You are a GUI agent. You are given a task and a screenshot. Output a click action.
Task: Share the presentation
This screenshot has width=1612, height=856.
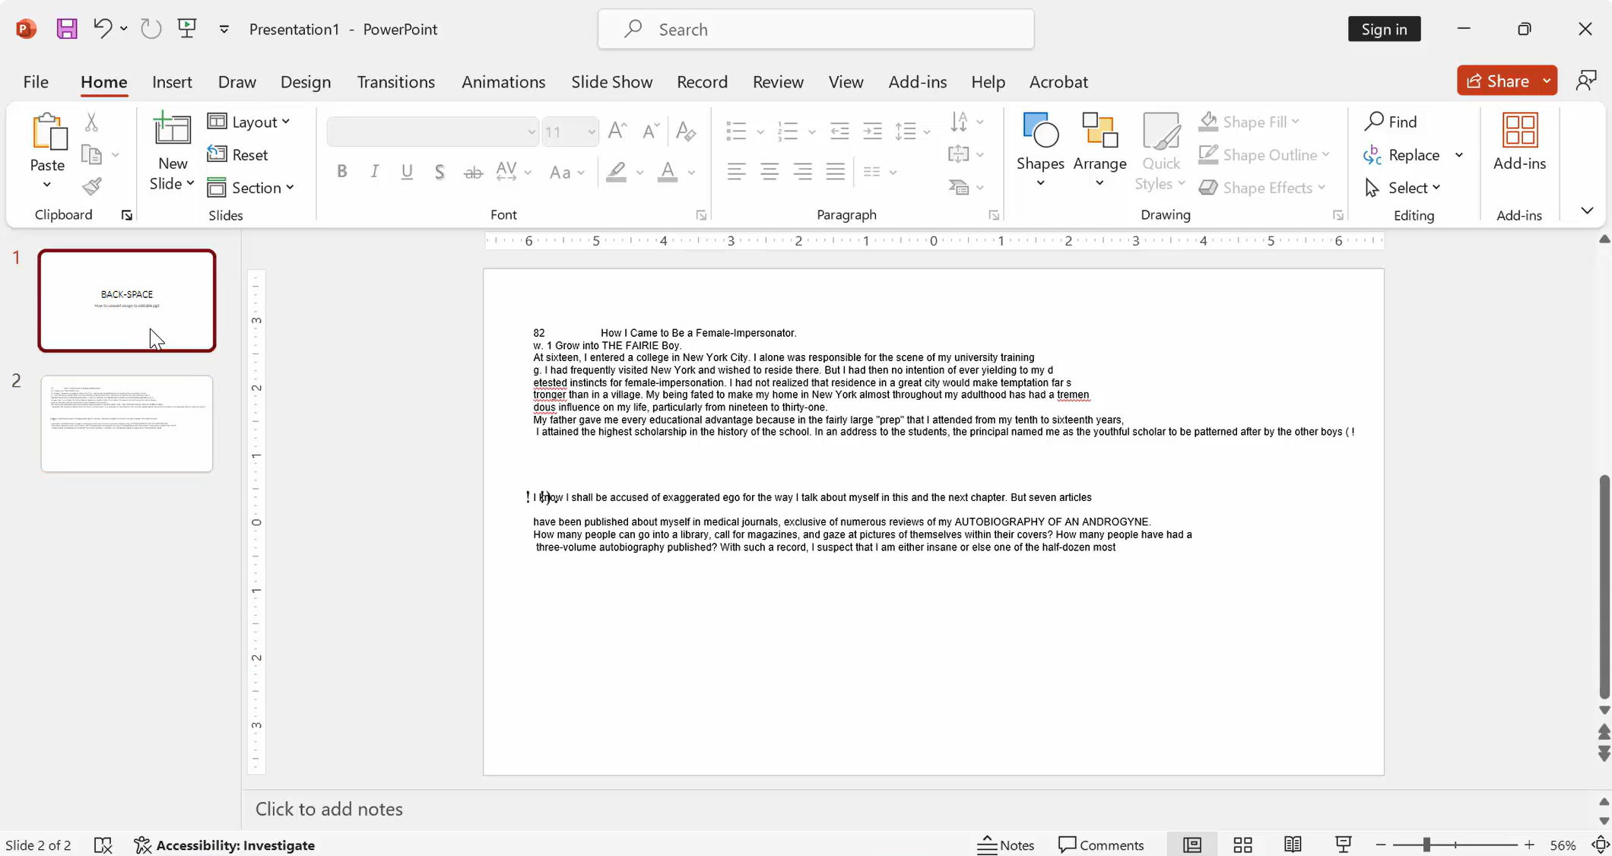pyautogui.click(x=1497, y=81)
